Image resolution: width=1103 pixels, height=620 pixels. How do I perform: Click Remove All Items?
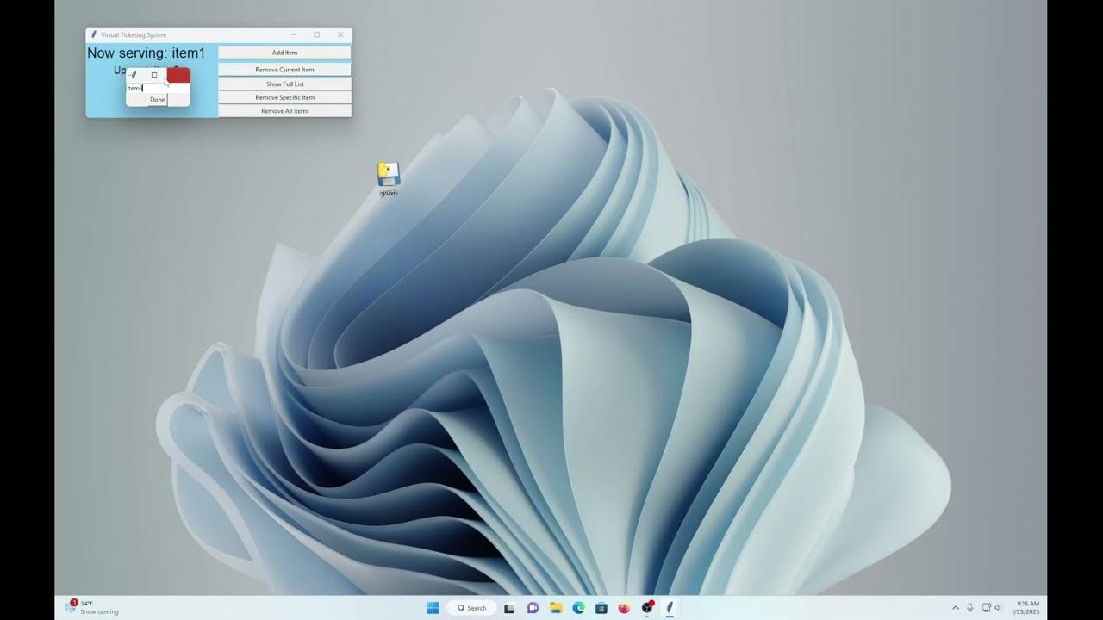tap(284, 111)
